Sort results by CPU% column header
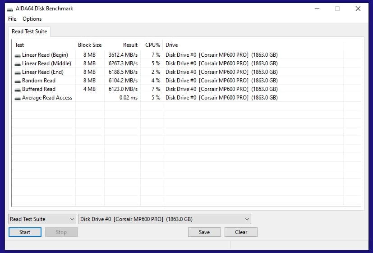373x253 pixels. 152,45
